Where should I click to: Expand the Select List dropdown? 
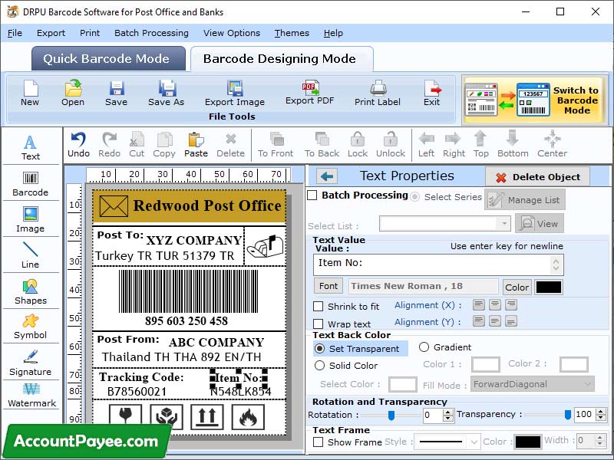tap(504, 224)
